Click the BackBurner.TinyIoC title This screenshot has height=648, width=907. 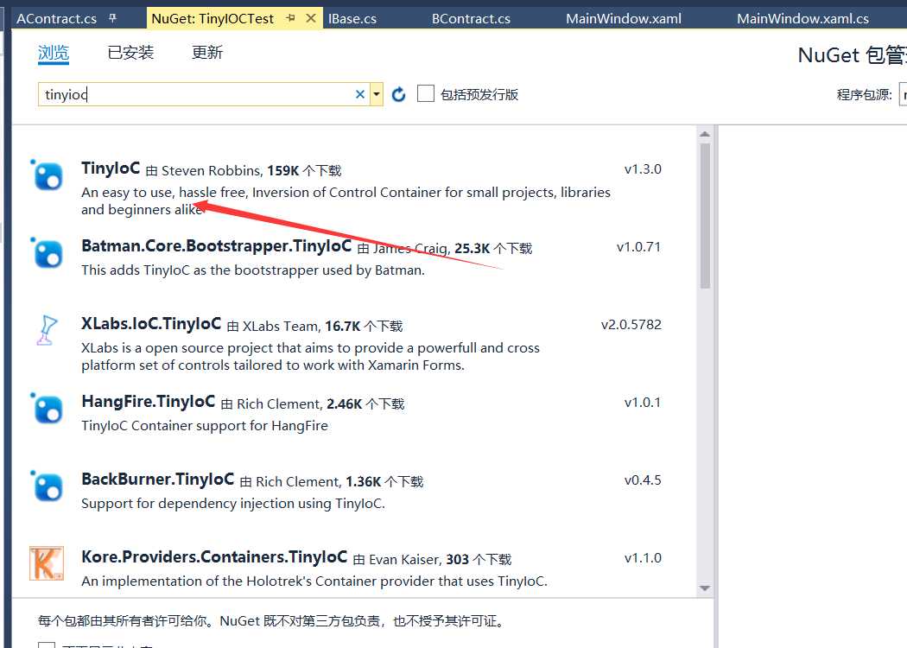click(x=157, y=479)
